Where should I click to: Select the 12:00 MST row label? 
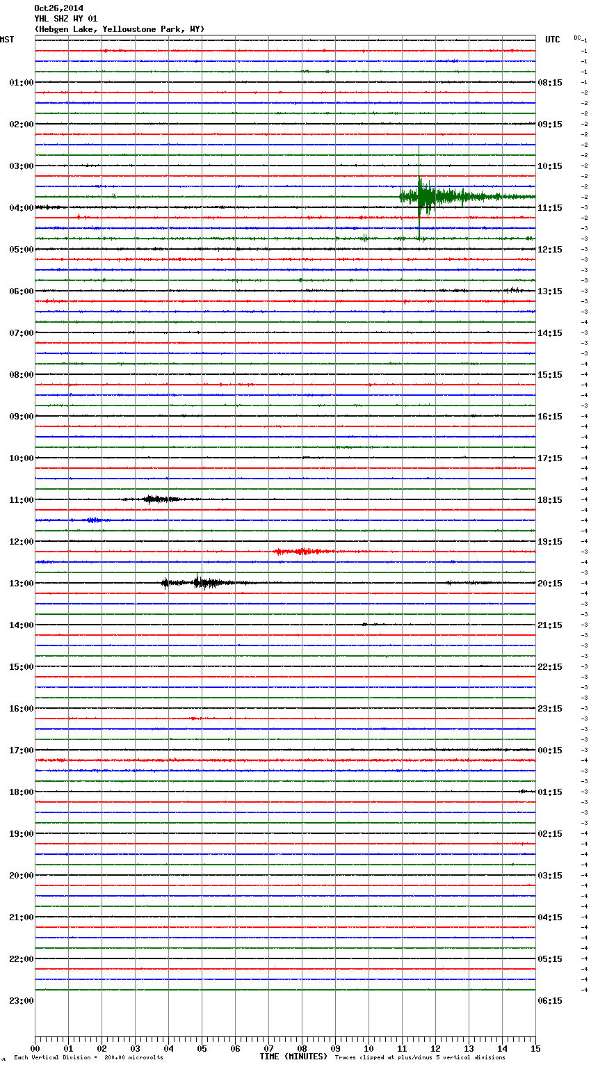pyautogui.click(x=22, y=542)
